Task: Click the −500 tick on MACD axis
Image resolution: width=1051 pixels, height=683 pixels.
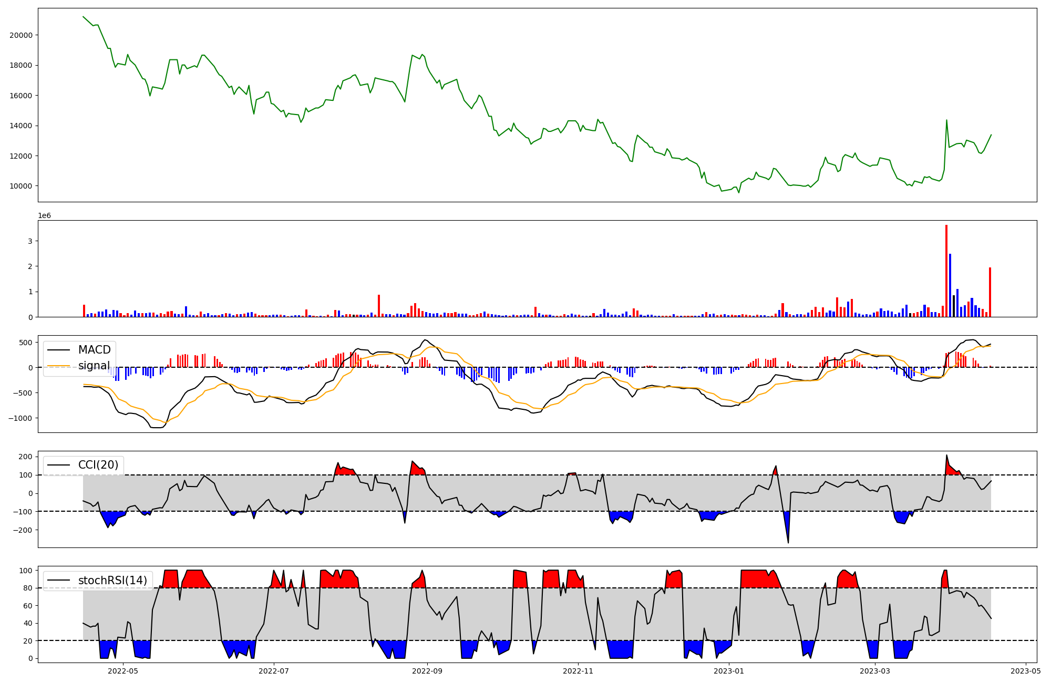Action: (23, 393)
